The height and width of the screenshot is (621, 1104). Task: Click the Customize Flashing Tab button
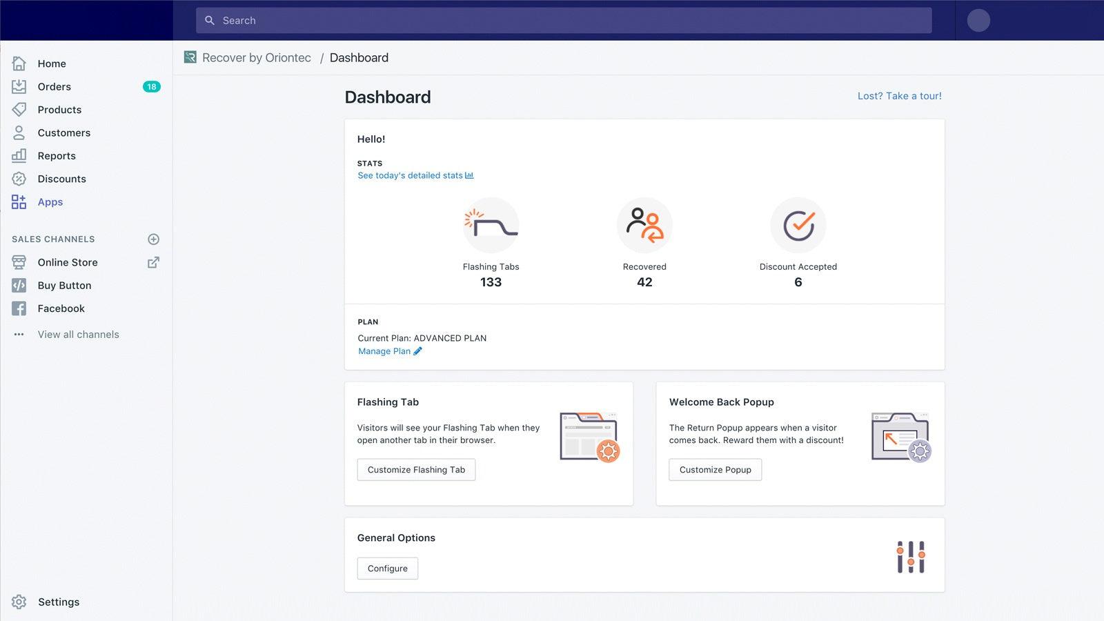pos(416,469)
